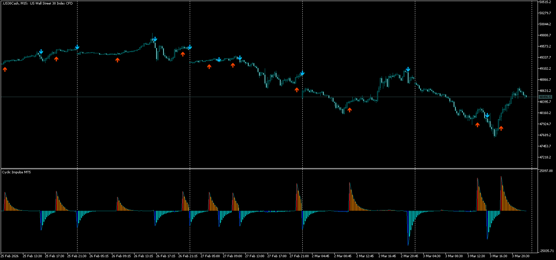Select the 3 Mar 12:30 time label
The height and width of the screenshot is (260, 556).
(x=476, y=256)
